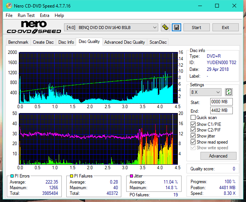Click the disc date 29 Apr 2018
Viewport: 246px width, 202px height.
coord(218,69)
